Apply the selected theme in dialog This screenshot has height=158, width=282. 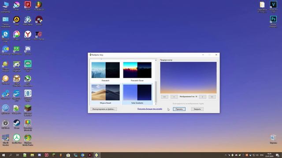(x=179, y=109)
